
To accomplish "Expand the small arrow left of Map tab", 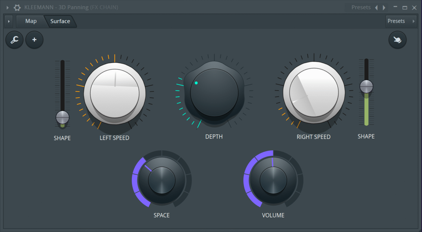I will coord(9,21).
